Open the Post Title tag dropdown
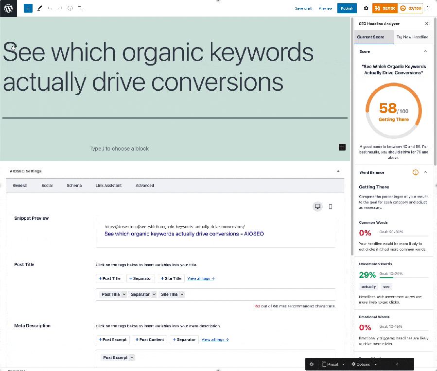This screenshot has width=437, height=371. tap(124, 294)
